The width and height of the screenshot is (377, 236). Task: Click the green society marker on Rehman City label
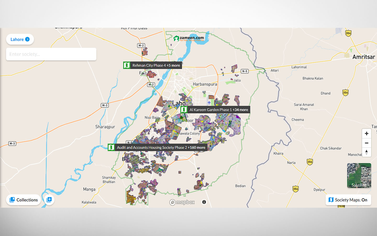point(127,65)
